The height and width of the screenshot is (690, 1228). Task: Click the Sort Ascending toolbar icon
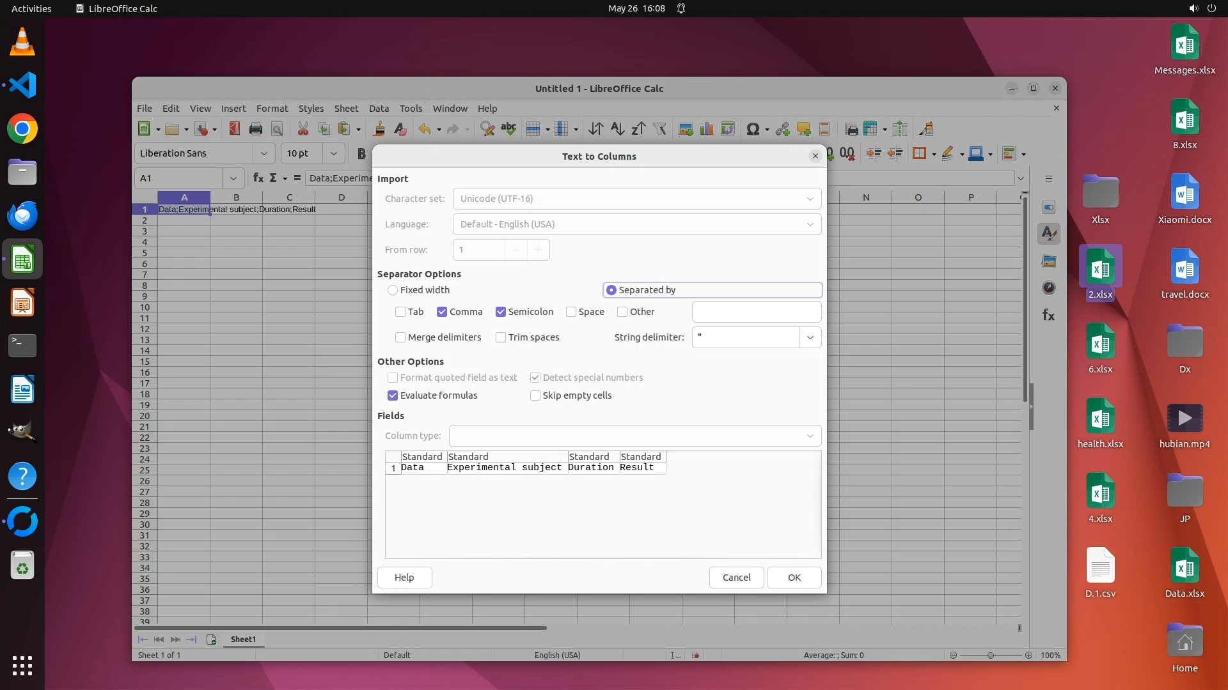tap(617, 129)
